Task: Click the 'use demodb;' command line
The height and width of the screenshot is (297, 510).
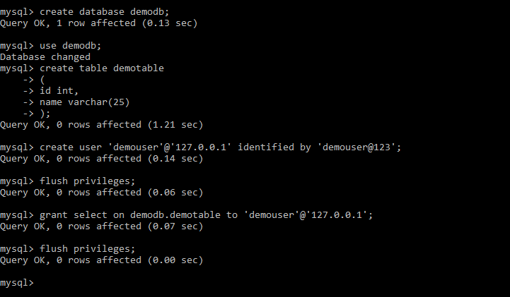Action: point(51,46)
